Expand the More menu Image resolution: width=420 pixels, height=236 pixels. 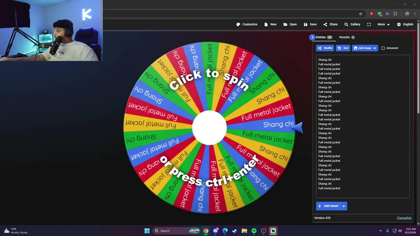coord(384,24)
